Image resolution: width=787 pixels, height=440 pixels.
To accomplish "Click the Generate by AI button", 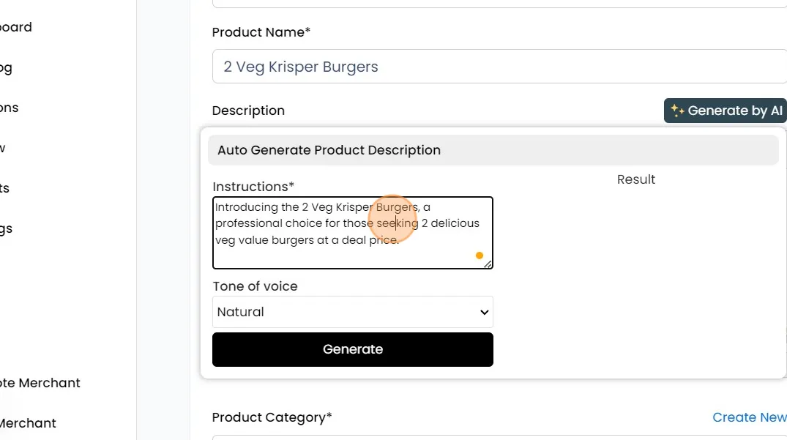I will click(x=725, y=111).
